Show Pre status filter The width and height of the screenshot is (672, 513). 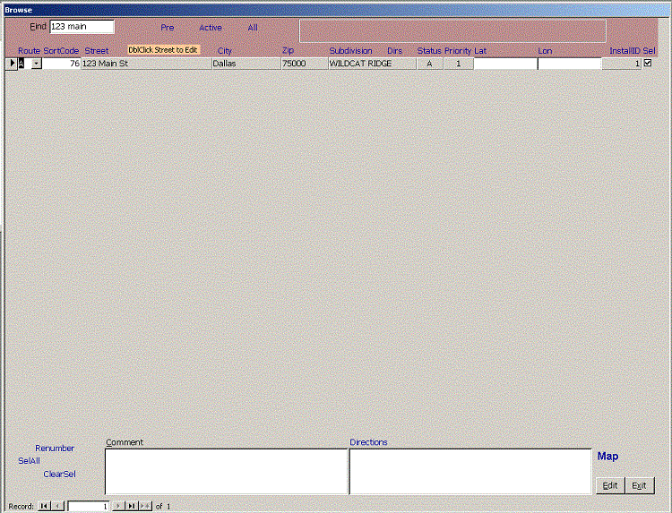pos(168,28)
